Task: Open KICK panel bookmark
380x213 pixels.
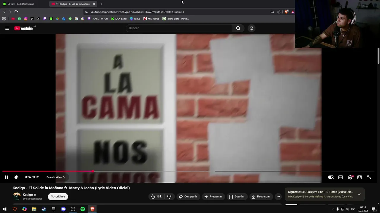Action: click(119, 19)
